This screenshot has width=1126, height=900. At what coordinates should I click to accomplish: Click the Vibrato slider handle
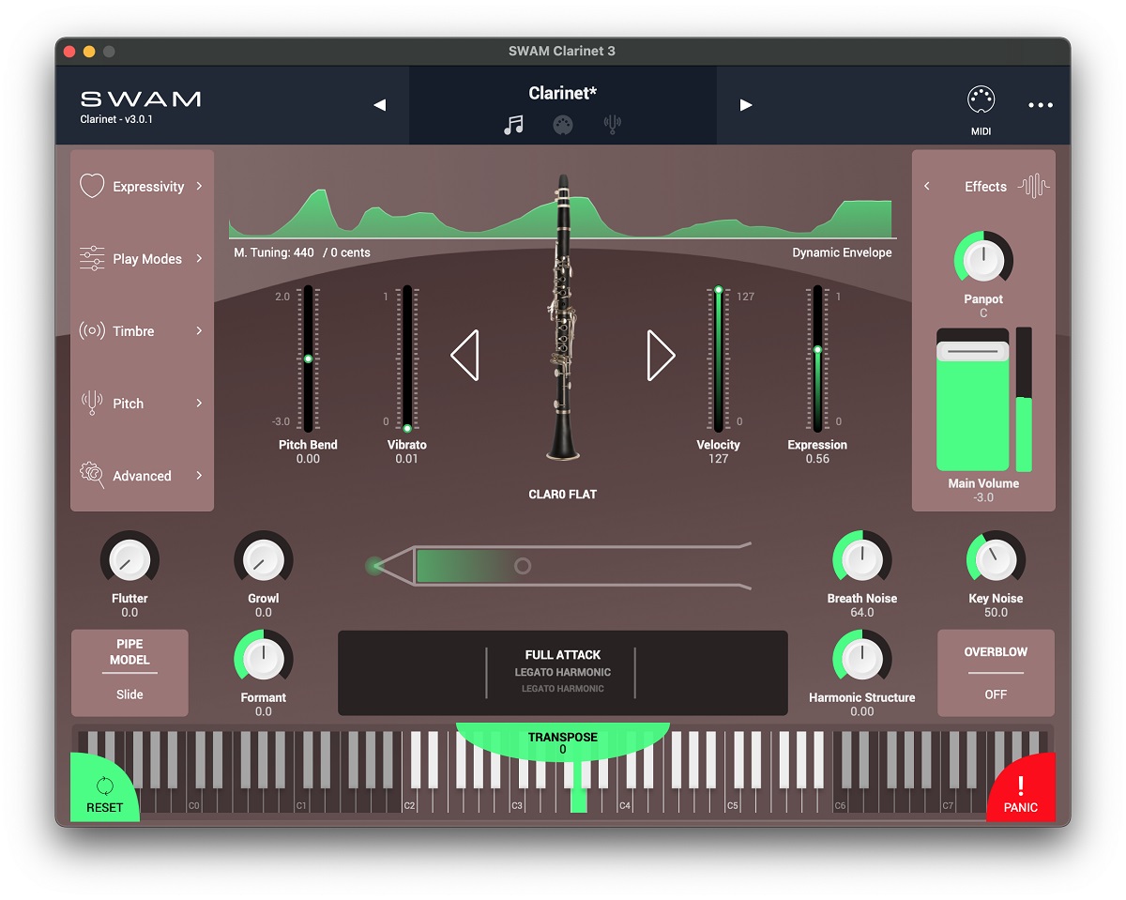click(407, 428)
